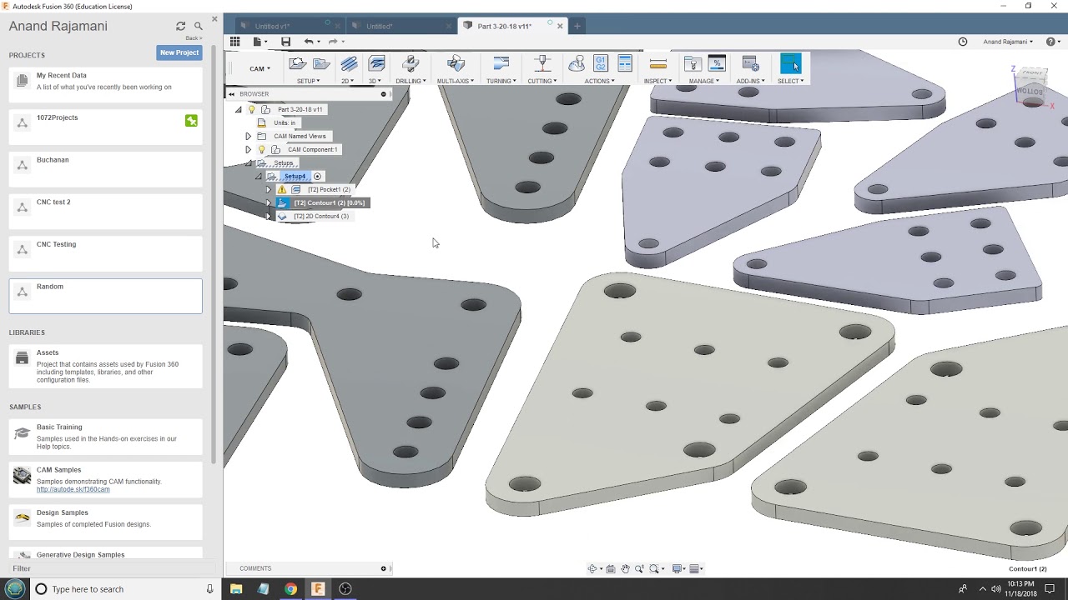This screenshot has height=600, width=1068.
Task: Click the Multi-Axis toolpath icon
Action: [456, 64]
